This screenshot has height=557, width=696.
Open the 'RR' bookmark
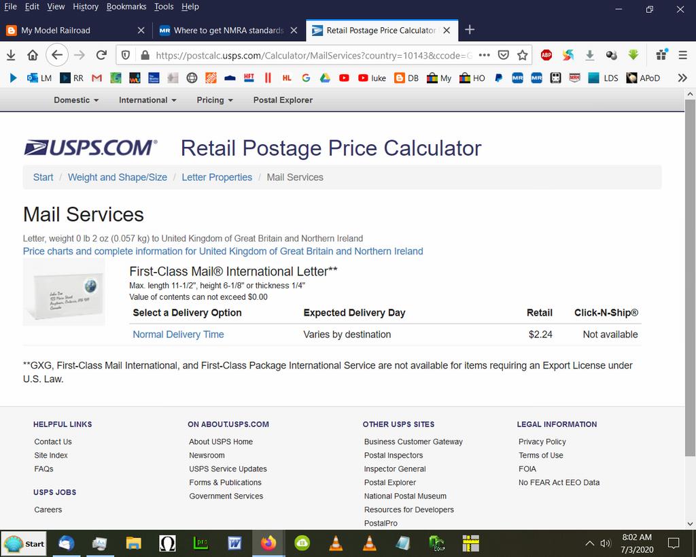tap(72, 78)
